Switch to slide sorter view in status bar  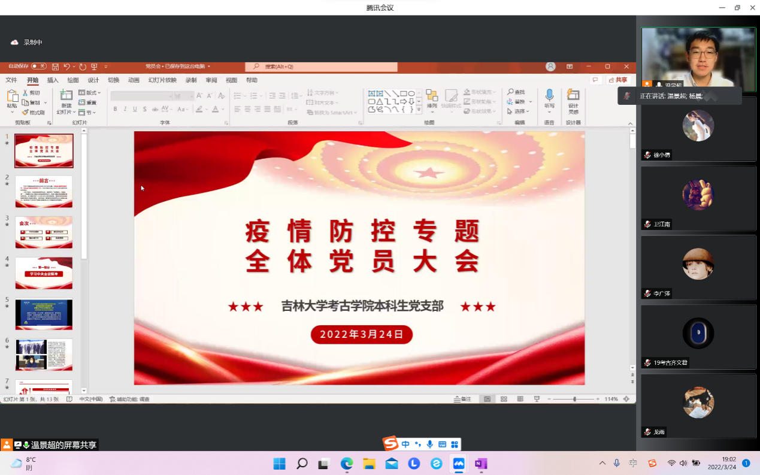(x=504, y=399)
